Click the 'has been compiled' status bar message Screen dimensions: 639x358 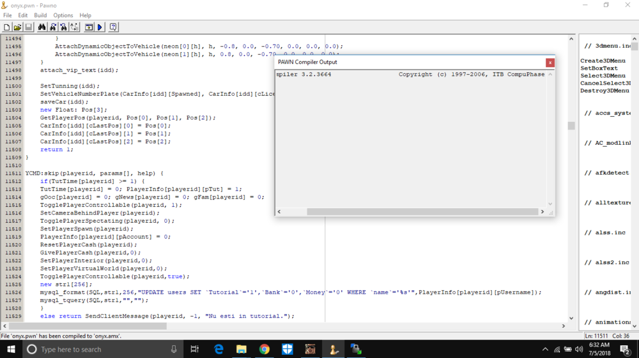(x=61, y=336)
